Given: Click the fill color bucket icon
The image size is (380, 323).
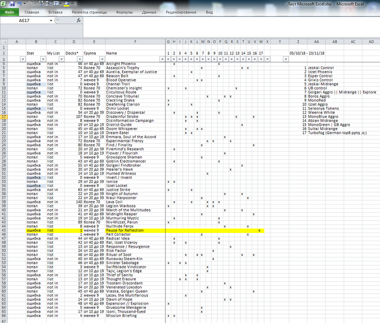Looking at the screenshot, I should tap(66, 3).
